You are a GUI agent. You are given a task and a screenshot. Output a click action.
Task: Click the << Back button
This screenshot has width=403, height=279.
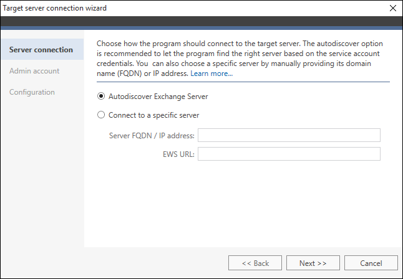coord(255,263)
